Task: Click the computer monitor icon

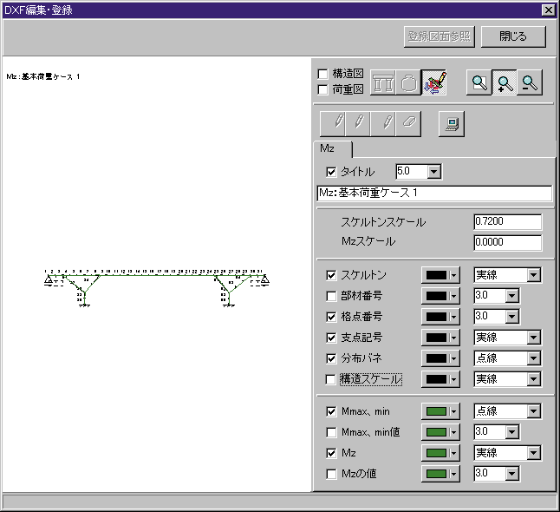Action: pos(451,124)
